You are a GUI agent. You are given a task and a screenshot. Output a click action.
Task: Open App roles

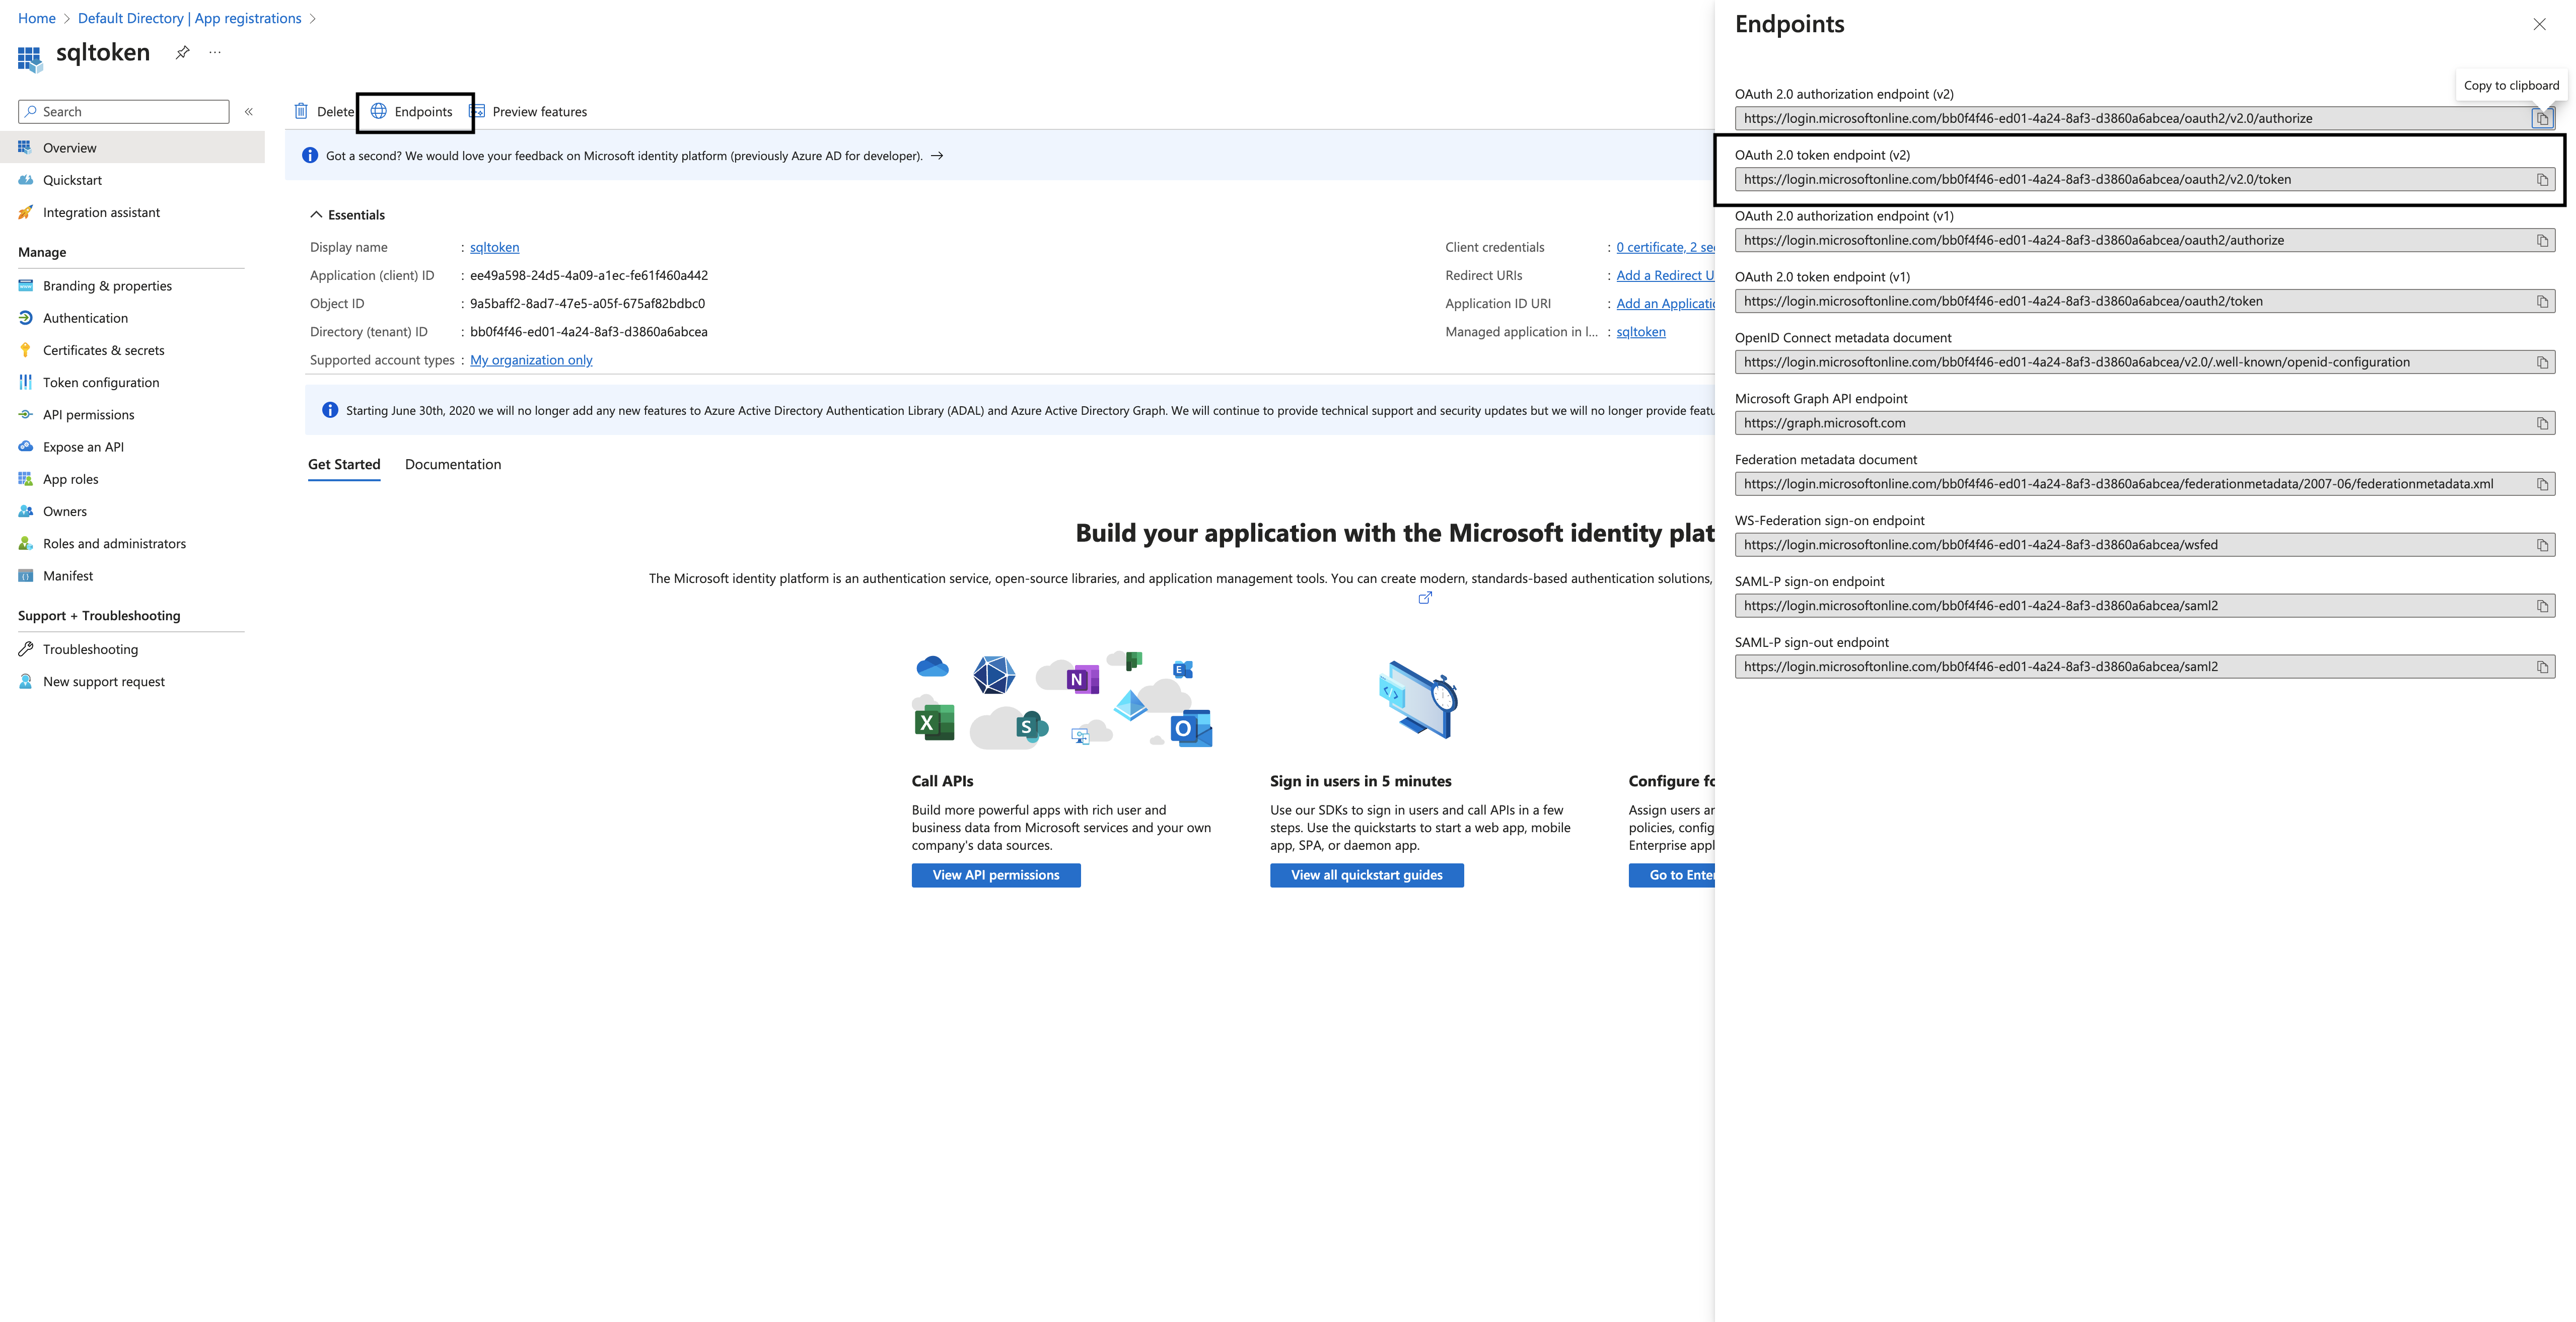coord(70,478)
